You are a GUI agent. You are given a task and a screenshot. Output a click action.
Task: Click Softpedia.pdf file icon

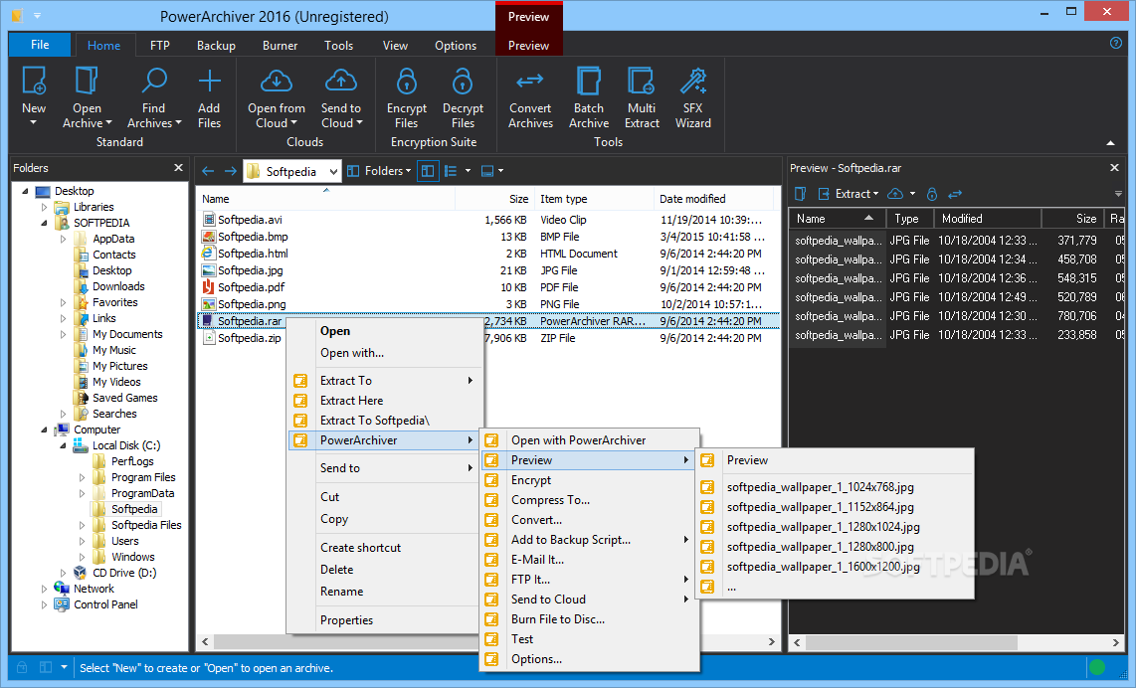(x=209, y=286)
